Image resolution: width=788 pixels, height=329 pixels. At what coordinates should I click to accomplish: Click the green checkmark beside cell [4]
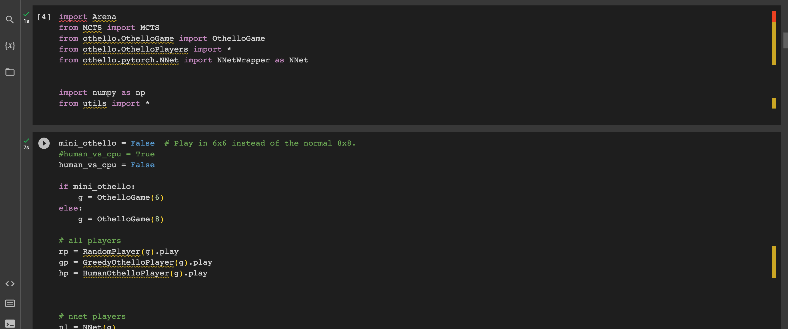pos(26,14)
